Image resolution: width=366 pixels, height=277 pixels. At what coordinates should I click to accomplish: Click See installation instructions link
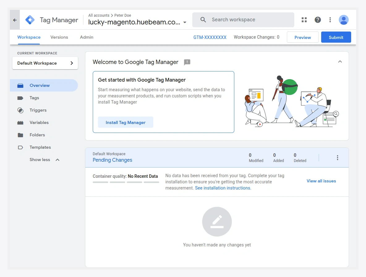tap(223, 188)
